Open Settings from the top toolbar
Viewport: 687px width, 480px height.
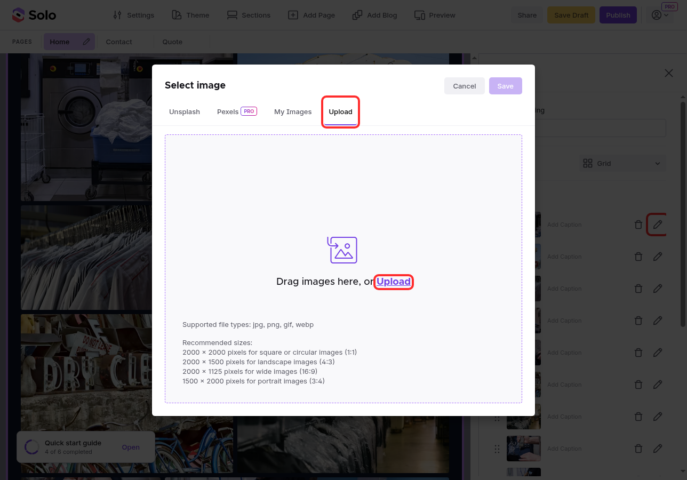(134, 15)
